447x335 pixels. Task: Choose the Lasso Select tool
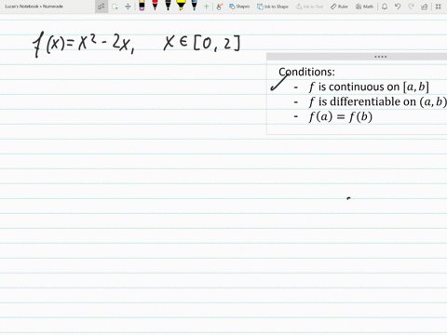point(115,7)
